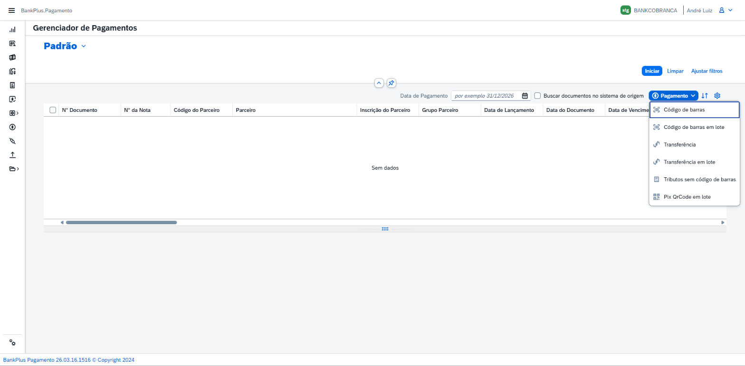Click the Iniciar button
This screenshot has width=745, height=366.
(652, 71)
